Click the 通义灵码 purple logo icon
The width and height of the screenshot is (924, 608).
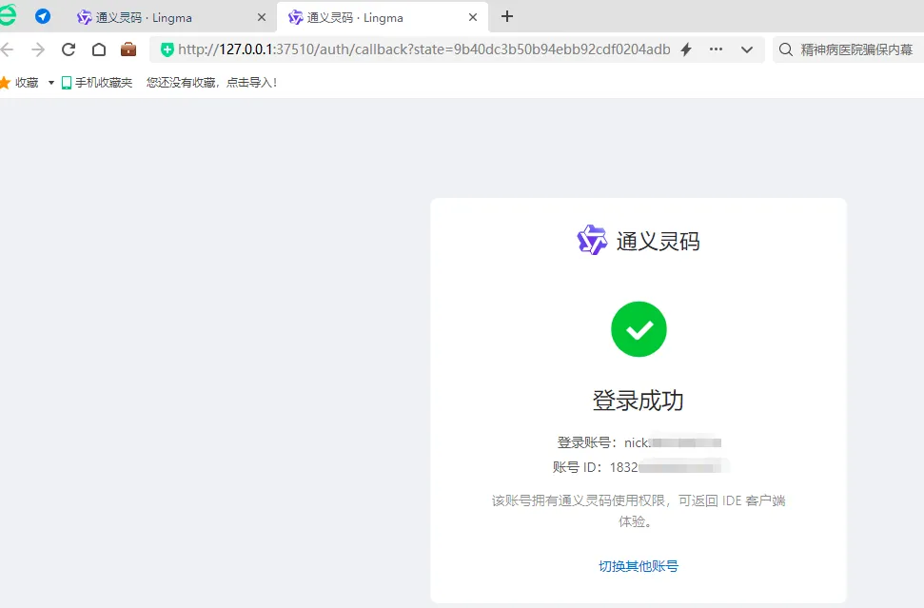(592, 240)
